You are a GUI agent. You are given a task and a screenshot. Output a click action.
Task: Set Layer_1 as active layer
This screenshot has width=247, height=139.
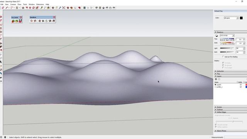tap(215, 87)
